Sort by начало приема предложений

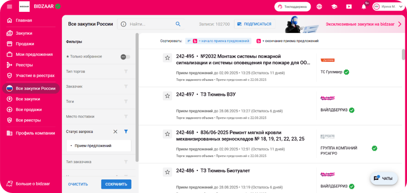(218, 41)
